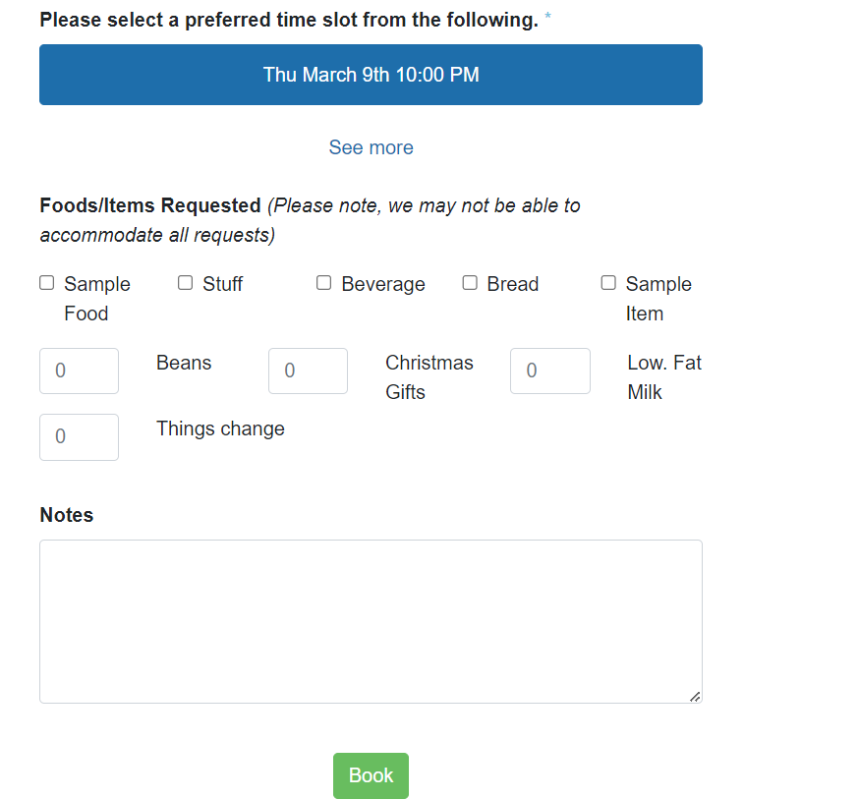Tick the Stuff checkbox
This screenshot has width=858, height=799.
click(x=185, y=283)
